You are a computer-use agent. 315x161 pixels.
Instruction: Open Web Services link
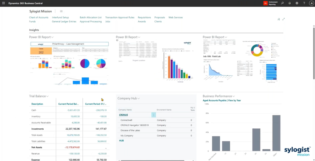point(176,18)
